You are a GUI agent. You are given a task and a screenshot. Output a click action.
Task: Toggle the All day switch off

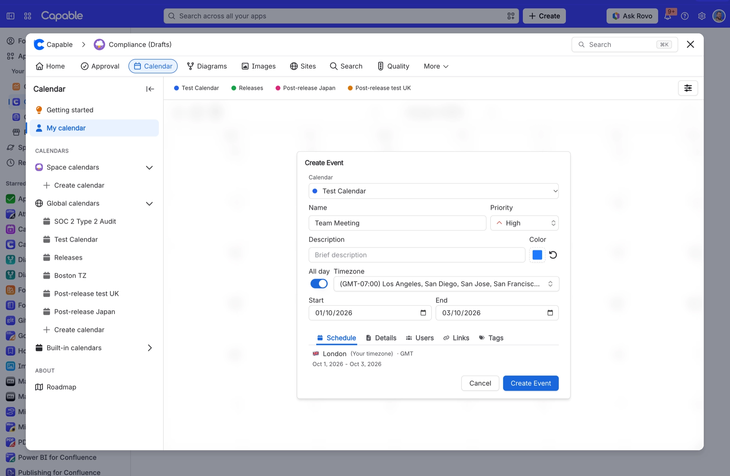pos(319,284)
